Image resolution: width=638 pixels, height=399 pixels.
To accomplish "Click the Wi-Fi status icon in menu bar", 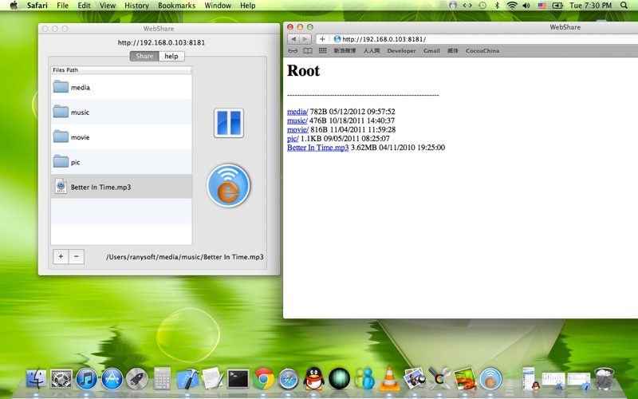I will [512, 6].
